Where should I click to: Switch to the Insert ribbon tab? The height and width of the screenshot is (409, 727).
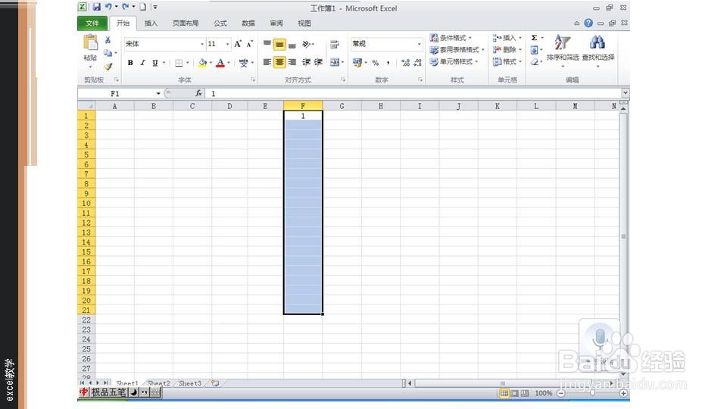[x=151, y=23]
